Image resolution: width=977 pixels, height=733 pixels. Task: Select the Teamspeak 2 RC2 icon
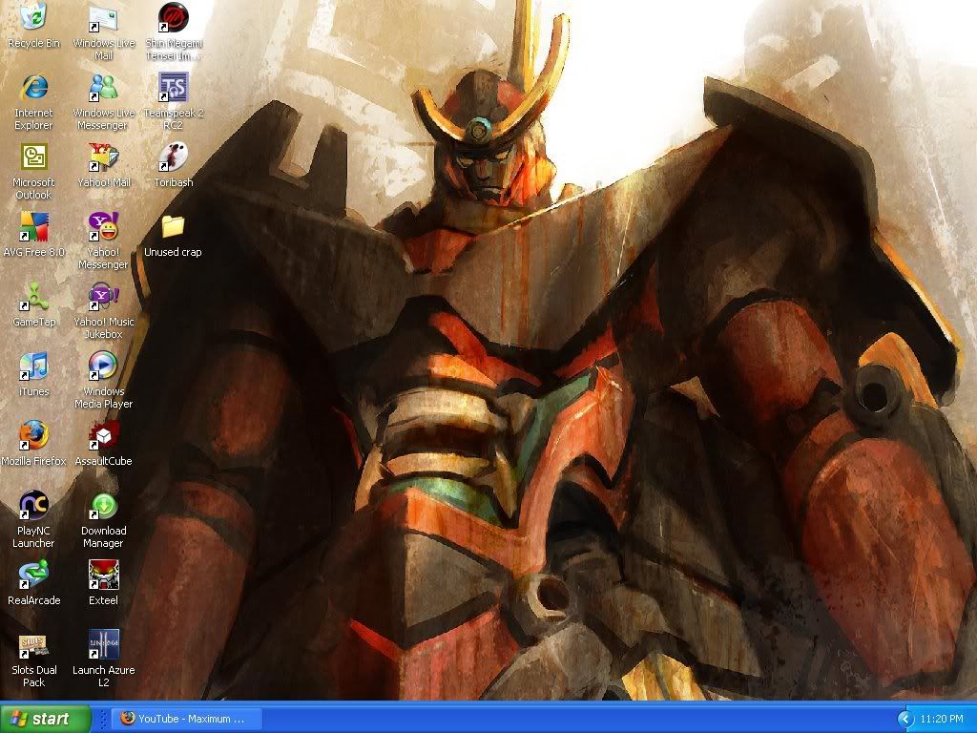[173, 89]
